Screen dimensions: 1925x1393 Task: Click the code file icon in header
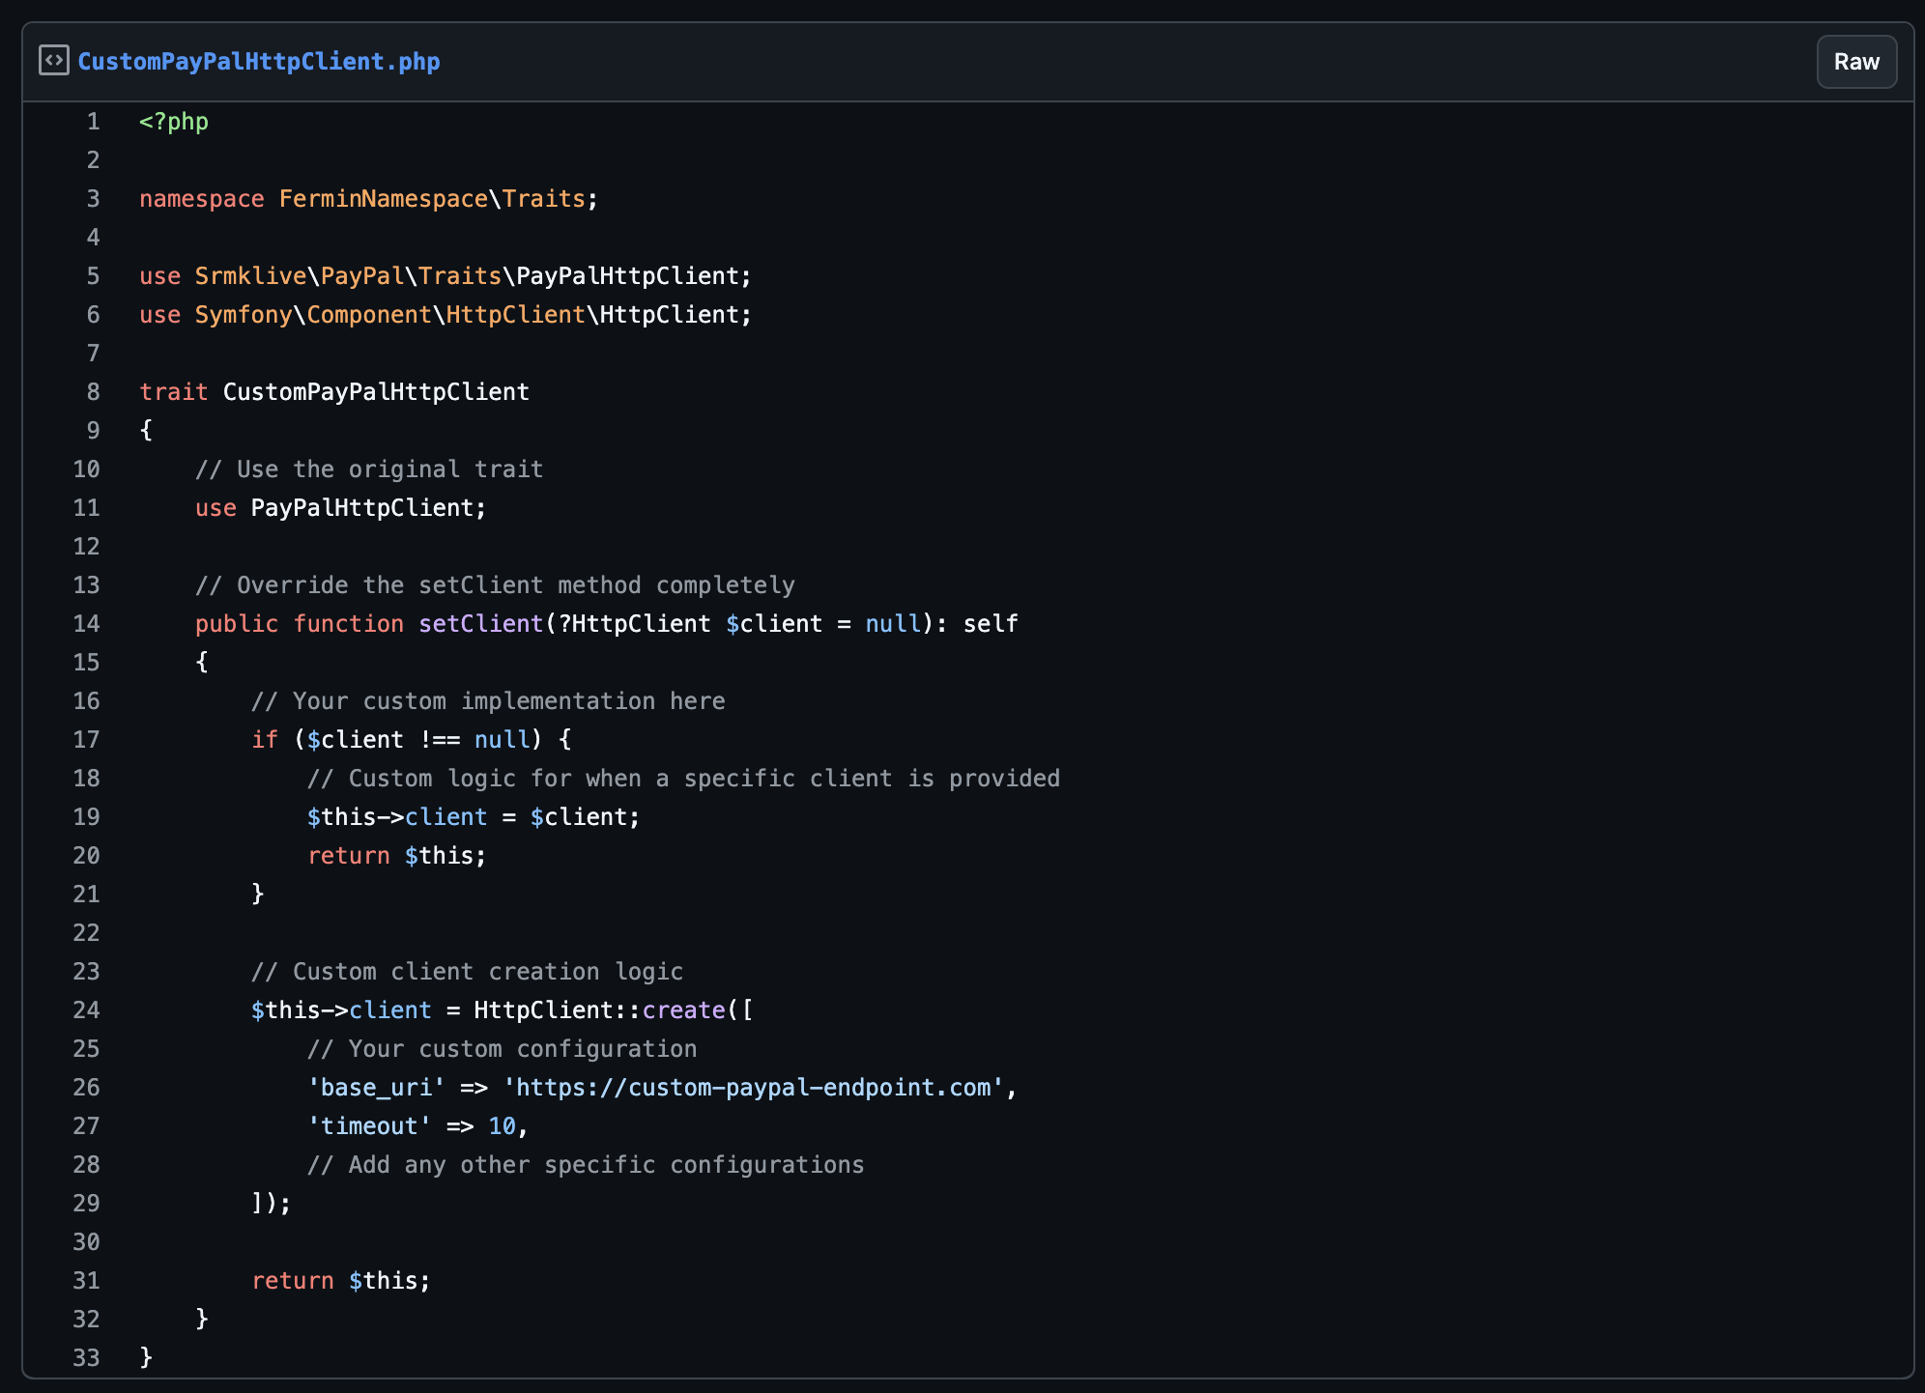coord(54,61)
